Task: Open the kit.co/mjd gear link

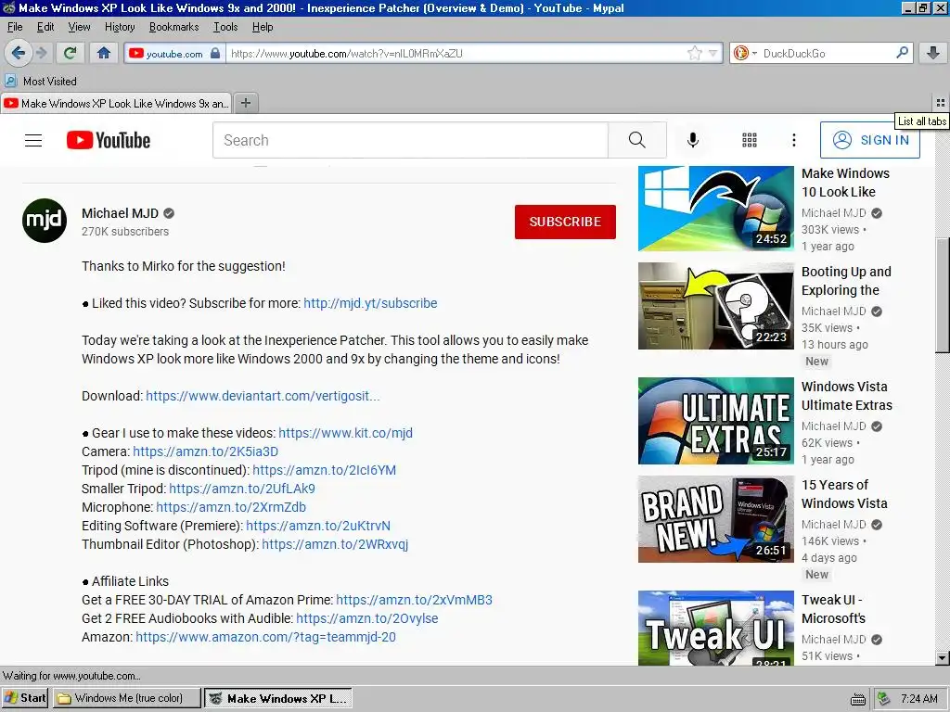Action: (x=345, y=433)
